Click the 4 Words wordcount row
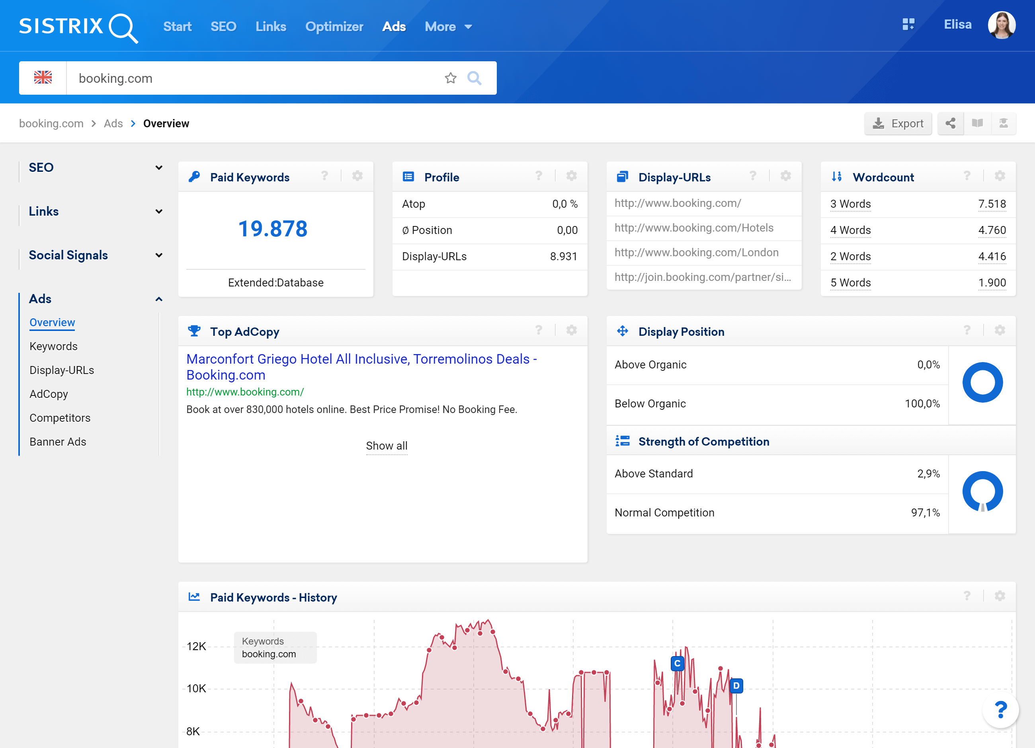 (x=918, y=230)
